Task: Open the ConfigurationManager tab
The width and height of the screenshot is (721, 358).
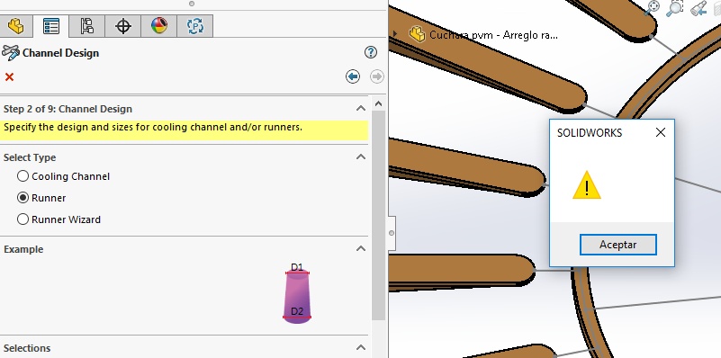Action: coord(86,26)
